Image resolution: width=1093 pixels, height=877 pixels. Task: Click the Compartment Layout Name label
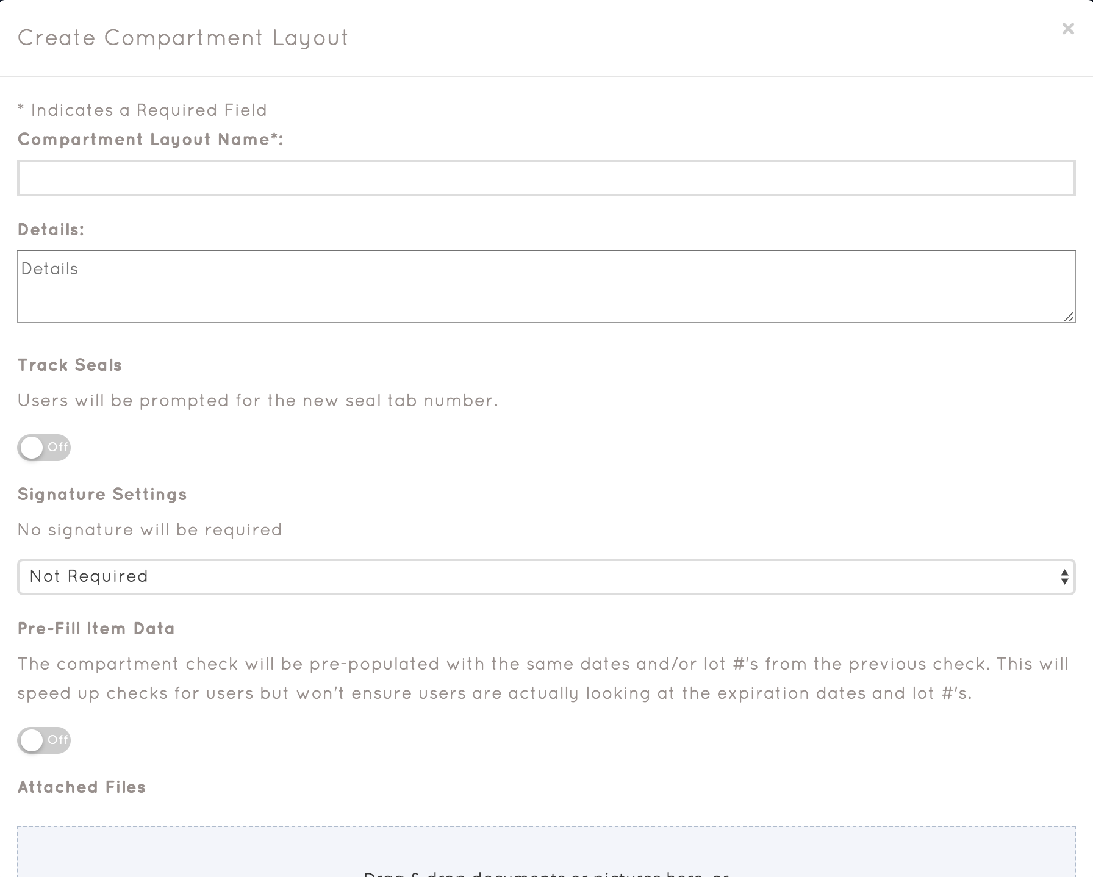coord(151,140)
